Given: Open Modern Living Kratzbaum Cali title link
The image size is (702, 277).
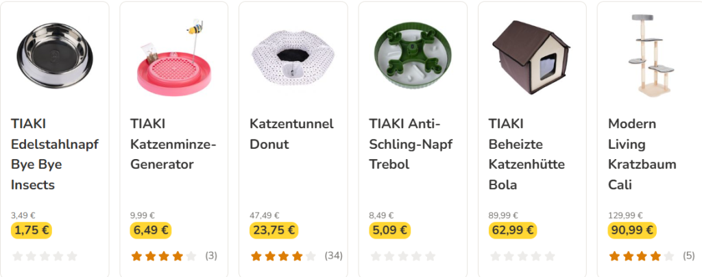Looking at the screenshot, I should point(642,154).
